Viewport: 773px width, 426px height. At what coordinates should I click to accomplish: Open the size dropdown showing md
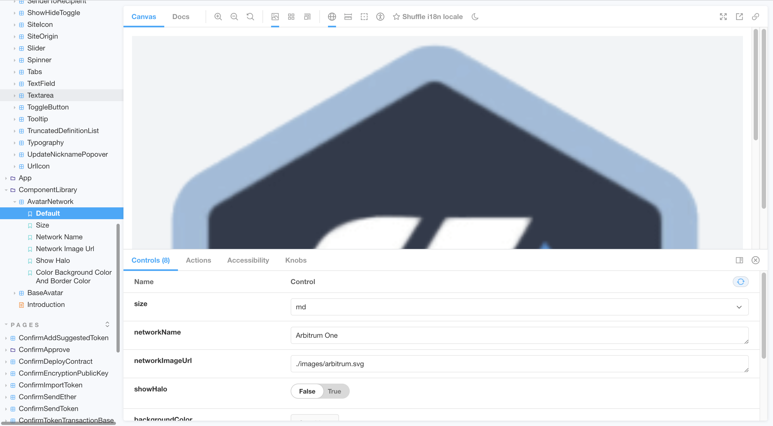(519, 307)
